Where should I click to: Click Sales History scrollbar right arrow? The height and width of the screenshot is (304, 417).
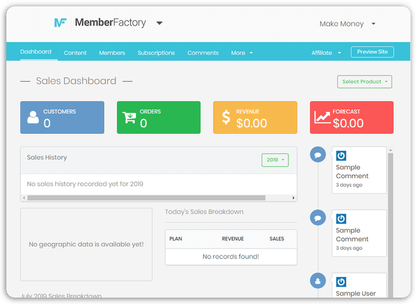click(x=293, y=198)
